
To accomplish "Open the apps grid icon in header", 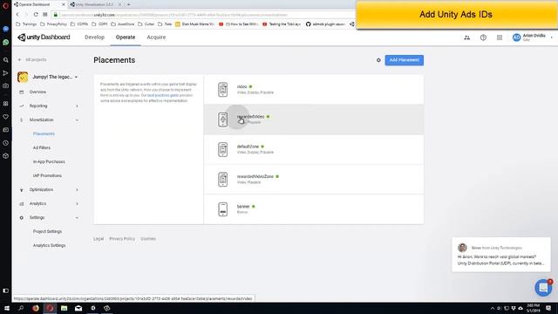I will coord(500,38).
